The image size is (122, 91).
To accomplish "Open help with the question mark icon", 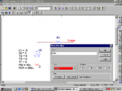I will click(x=103, y=8).
